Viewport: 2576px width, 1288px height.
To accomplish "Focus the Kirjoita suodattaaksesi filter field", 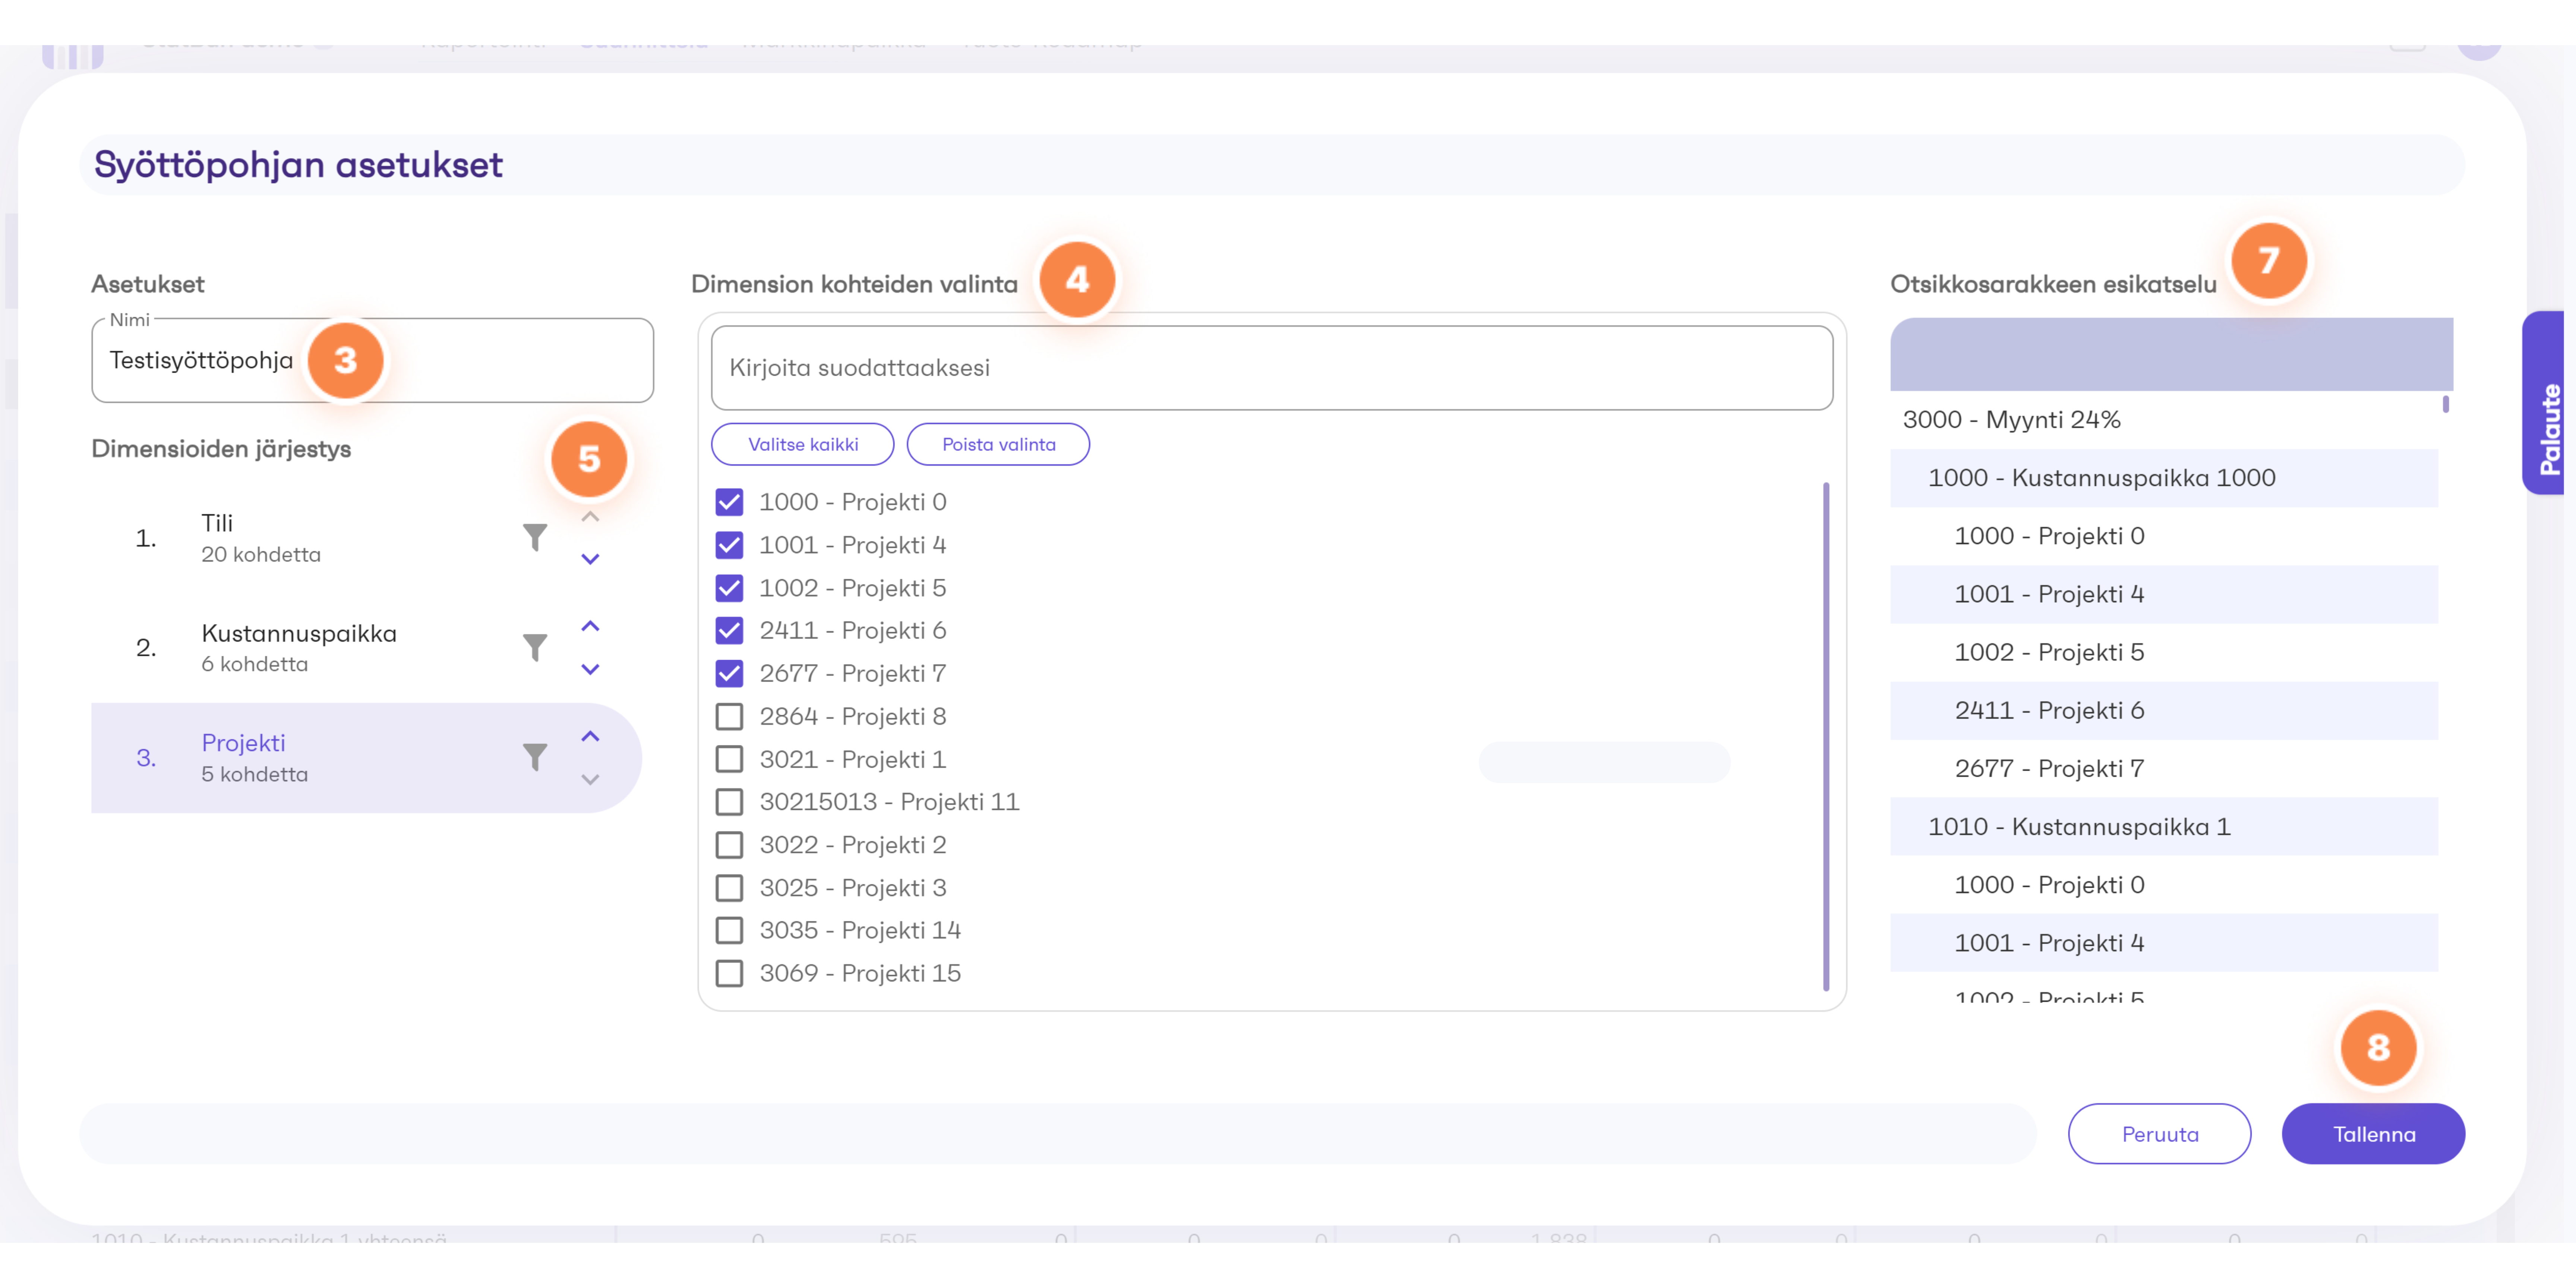I will click(x=1272, y=368).
